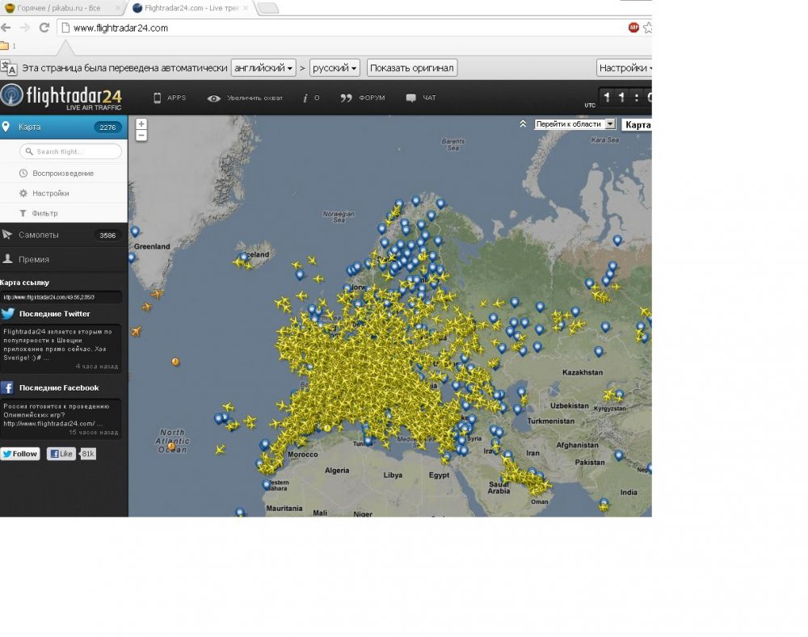Expand the английский source language dropdown
Screen dimensions: 808x637
(263, 68)
